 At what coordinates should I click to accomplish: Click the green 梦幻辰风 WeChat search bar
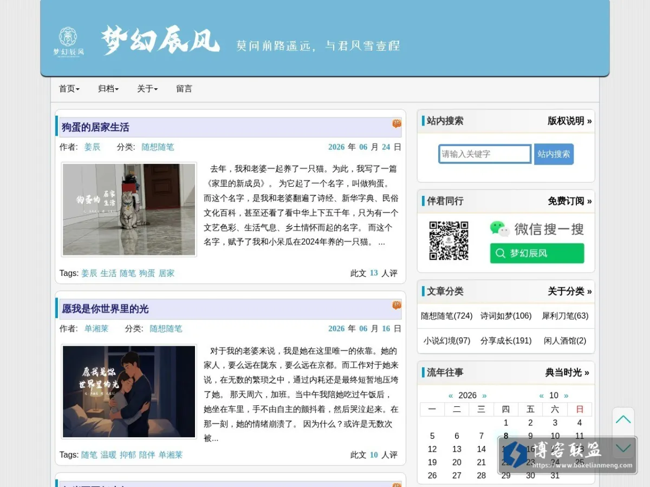tap(537, 253)
